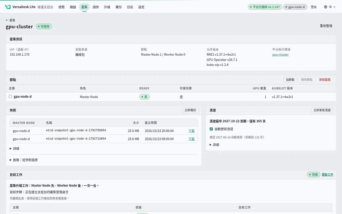Screen dimensions: 342x214
Task: Open the 總覽 navigation tab
Action: pos(61,7)
